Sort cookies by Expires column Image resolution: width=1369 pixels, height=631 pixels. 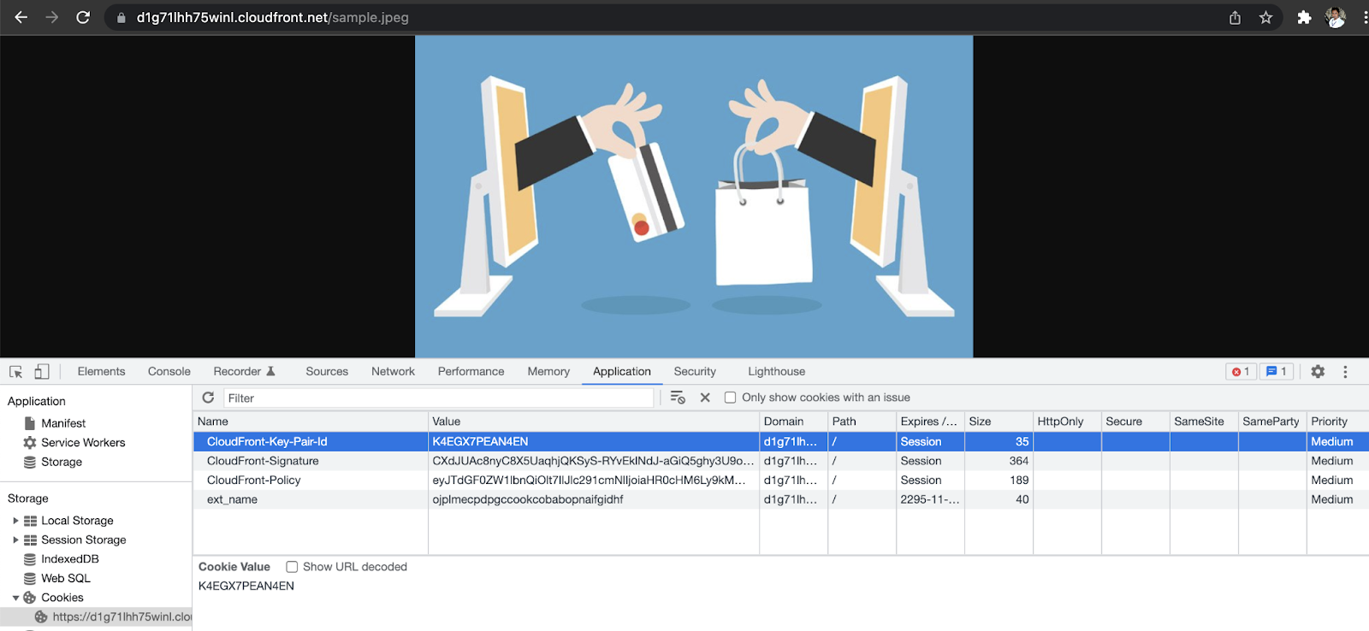click(930, 422)
